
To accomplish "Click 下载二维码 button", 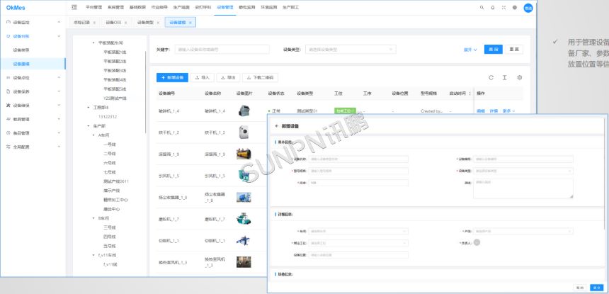I will [260, 78].
